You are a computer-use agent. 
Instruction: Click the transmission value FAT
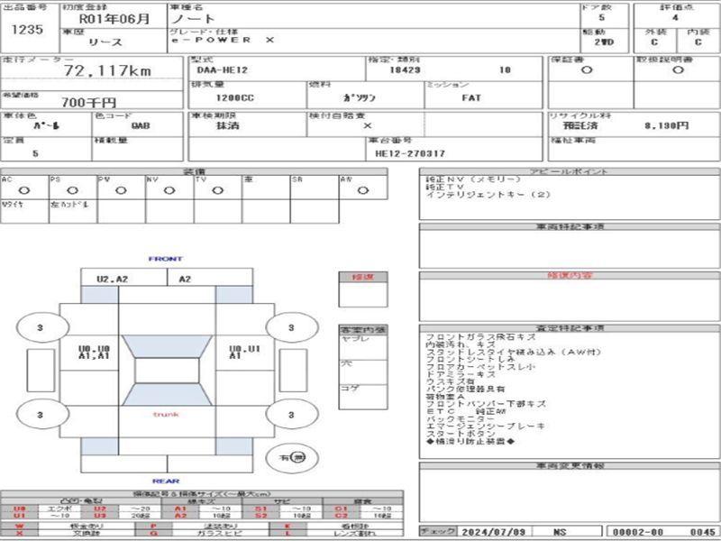pos(471,97)
